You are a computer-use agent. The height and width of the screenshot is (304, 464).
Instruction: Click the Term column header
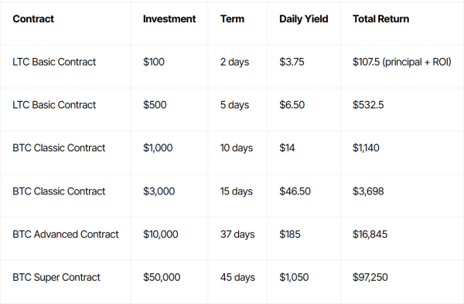pos(232,19)
